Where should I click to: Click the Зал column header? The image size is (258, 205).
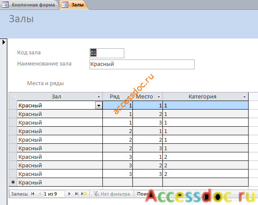click(57, 97)
